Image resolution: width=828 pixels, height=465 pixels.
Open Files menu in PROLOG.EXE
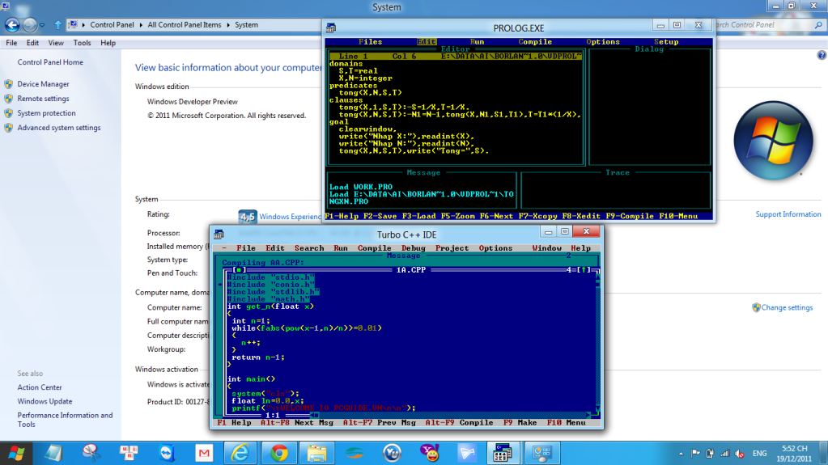370,42
